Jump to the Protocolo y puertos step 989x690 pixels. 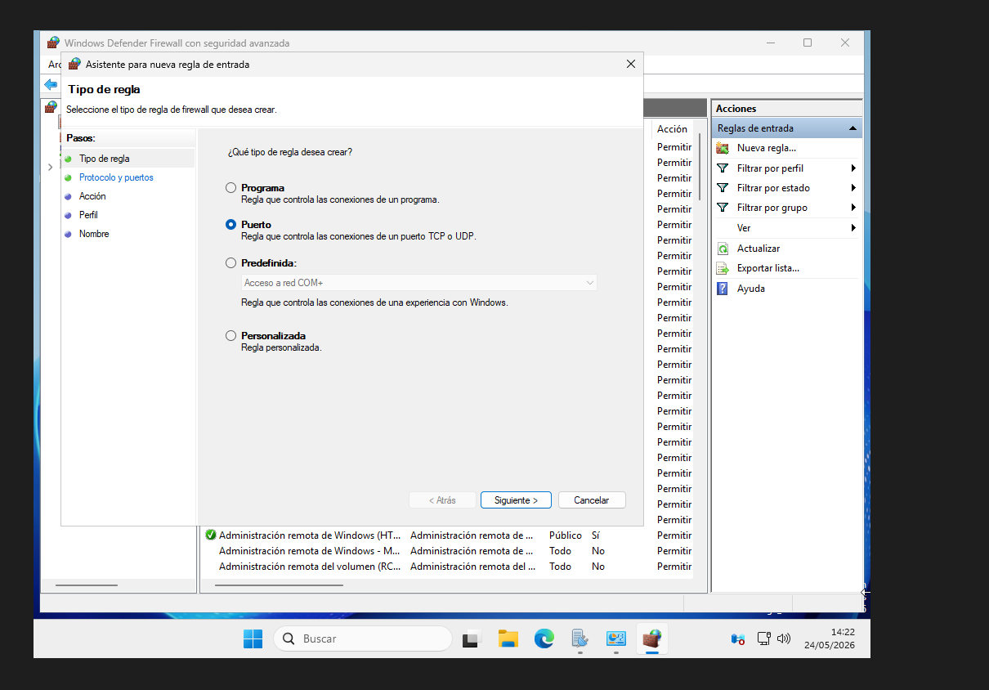click(x=116, y=177)
